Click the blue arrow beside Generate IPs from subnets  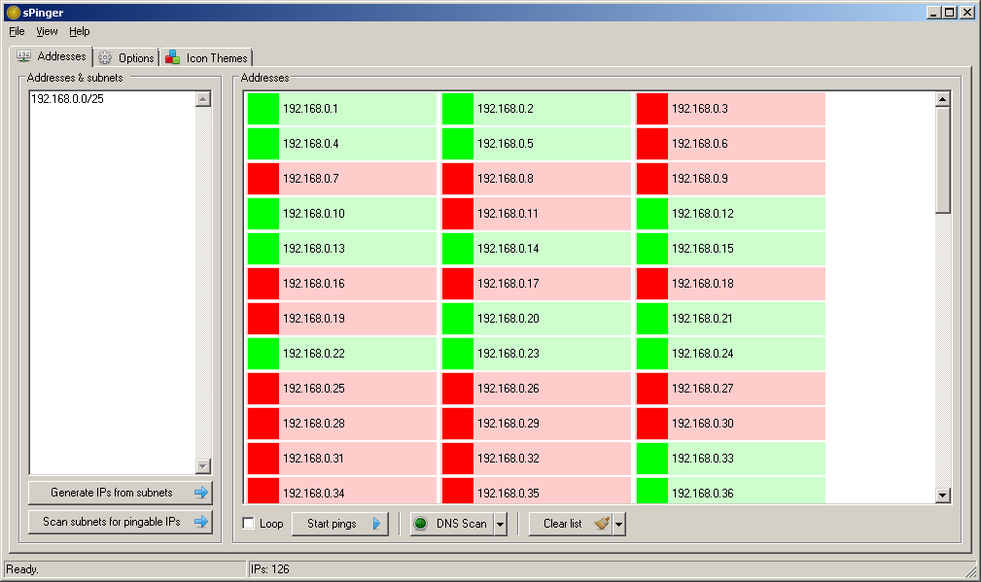click(201, 493)
